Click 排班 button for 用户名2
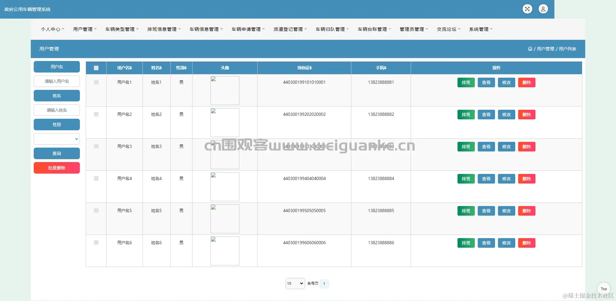Screen dimensions: 616x301 pos(466,115)
